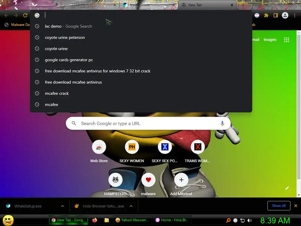Go back using the back arrow
The width and height of the screenshot is (301, 226).
(6, 15)
